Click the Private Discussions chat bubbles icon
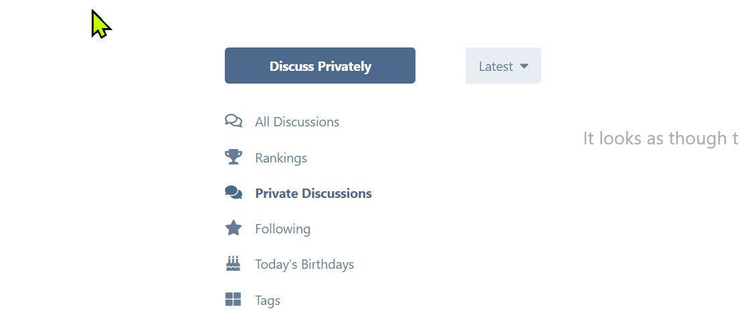The image size is (740, 335). [x=233, y=193]
